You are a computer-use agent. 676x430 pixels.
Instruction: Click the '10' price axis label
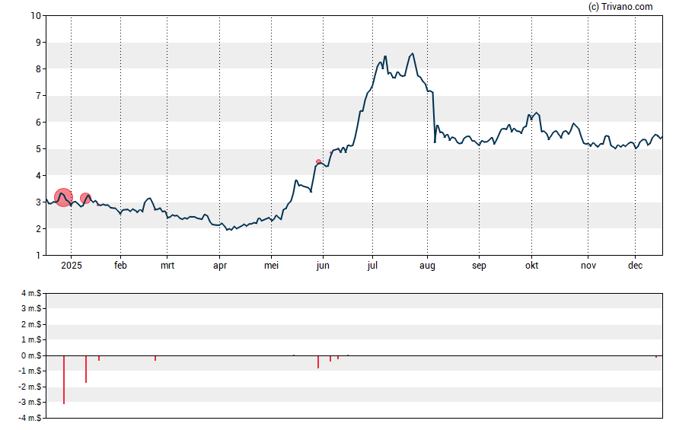click(35, 16)
